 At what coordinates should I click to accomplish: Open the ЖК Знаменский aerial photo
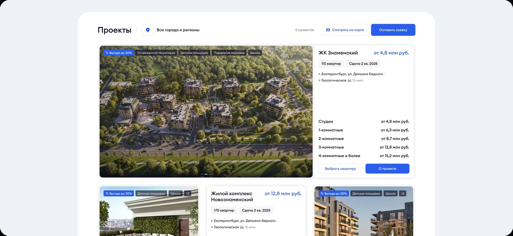click(206, 113)
